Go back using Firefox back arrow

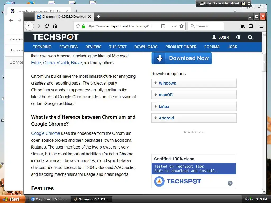[29, 26]
